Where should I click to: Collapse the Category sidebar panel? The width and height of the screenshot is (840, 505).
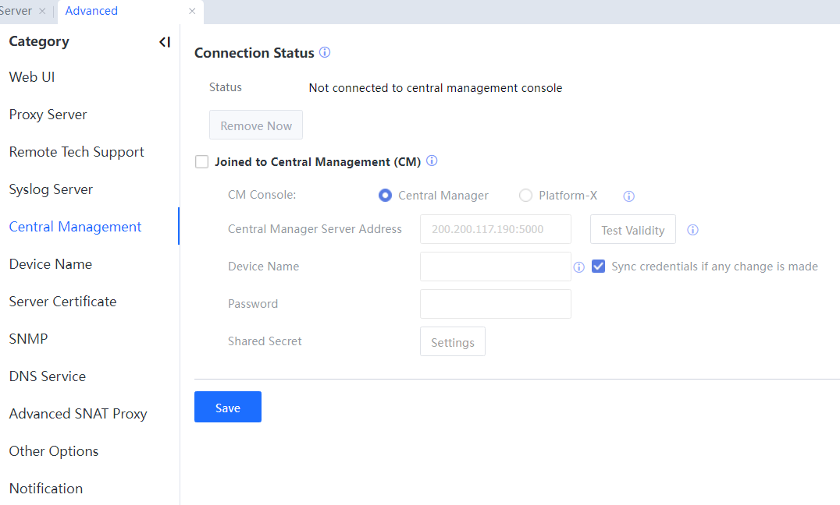164,42
